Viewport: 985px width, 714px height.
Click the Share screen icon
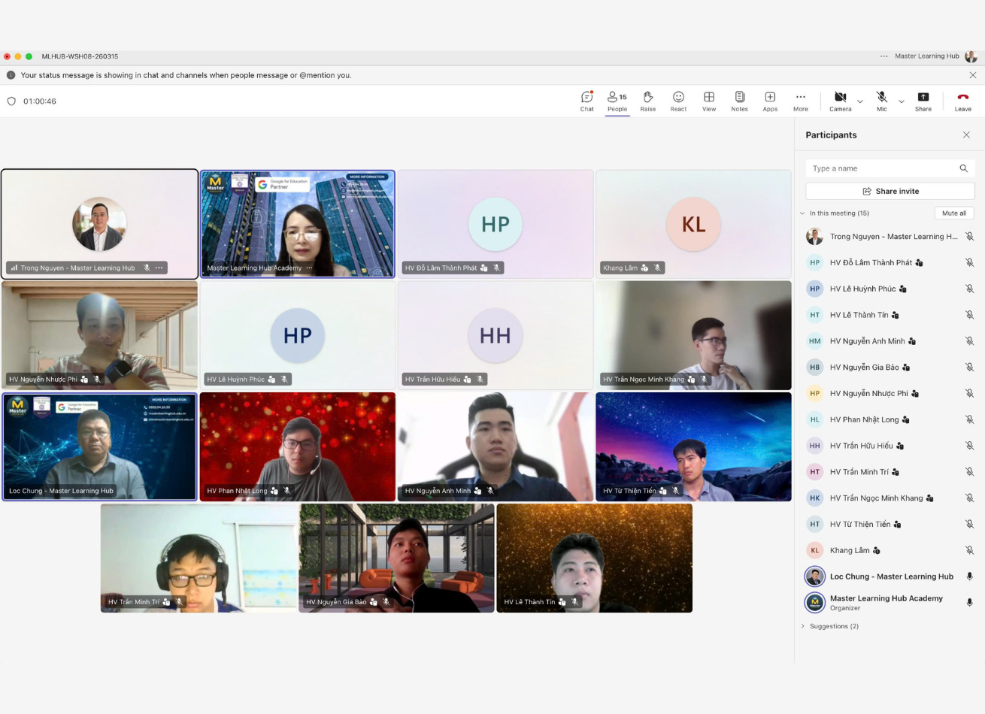(923, 101)
